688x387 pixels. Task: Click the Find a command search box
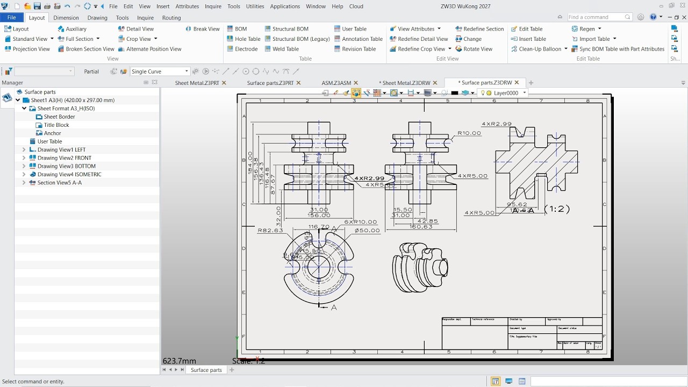(x=599, y=17)
